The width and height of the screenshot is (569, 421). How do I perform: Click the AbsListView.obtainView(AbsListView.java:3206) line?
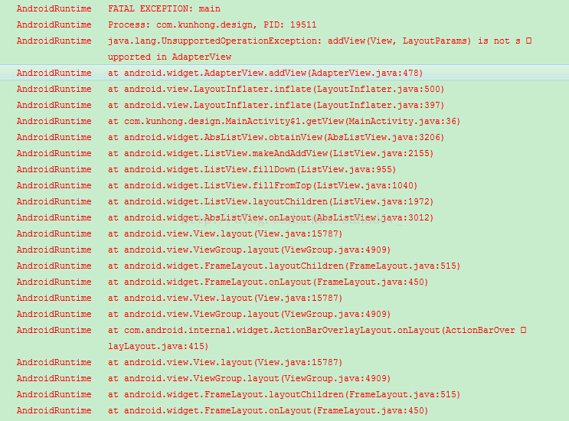coord(276,137)
